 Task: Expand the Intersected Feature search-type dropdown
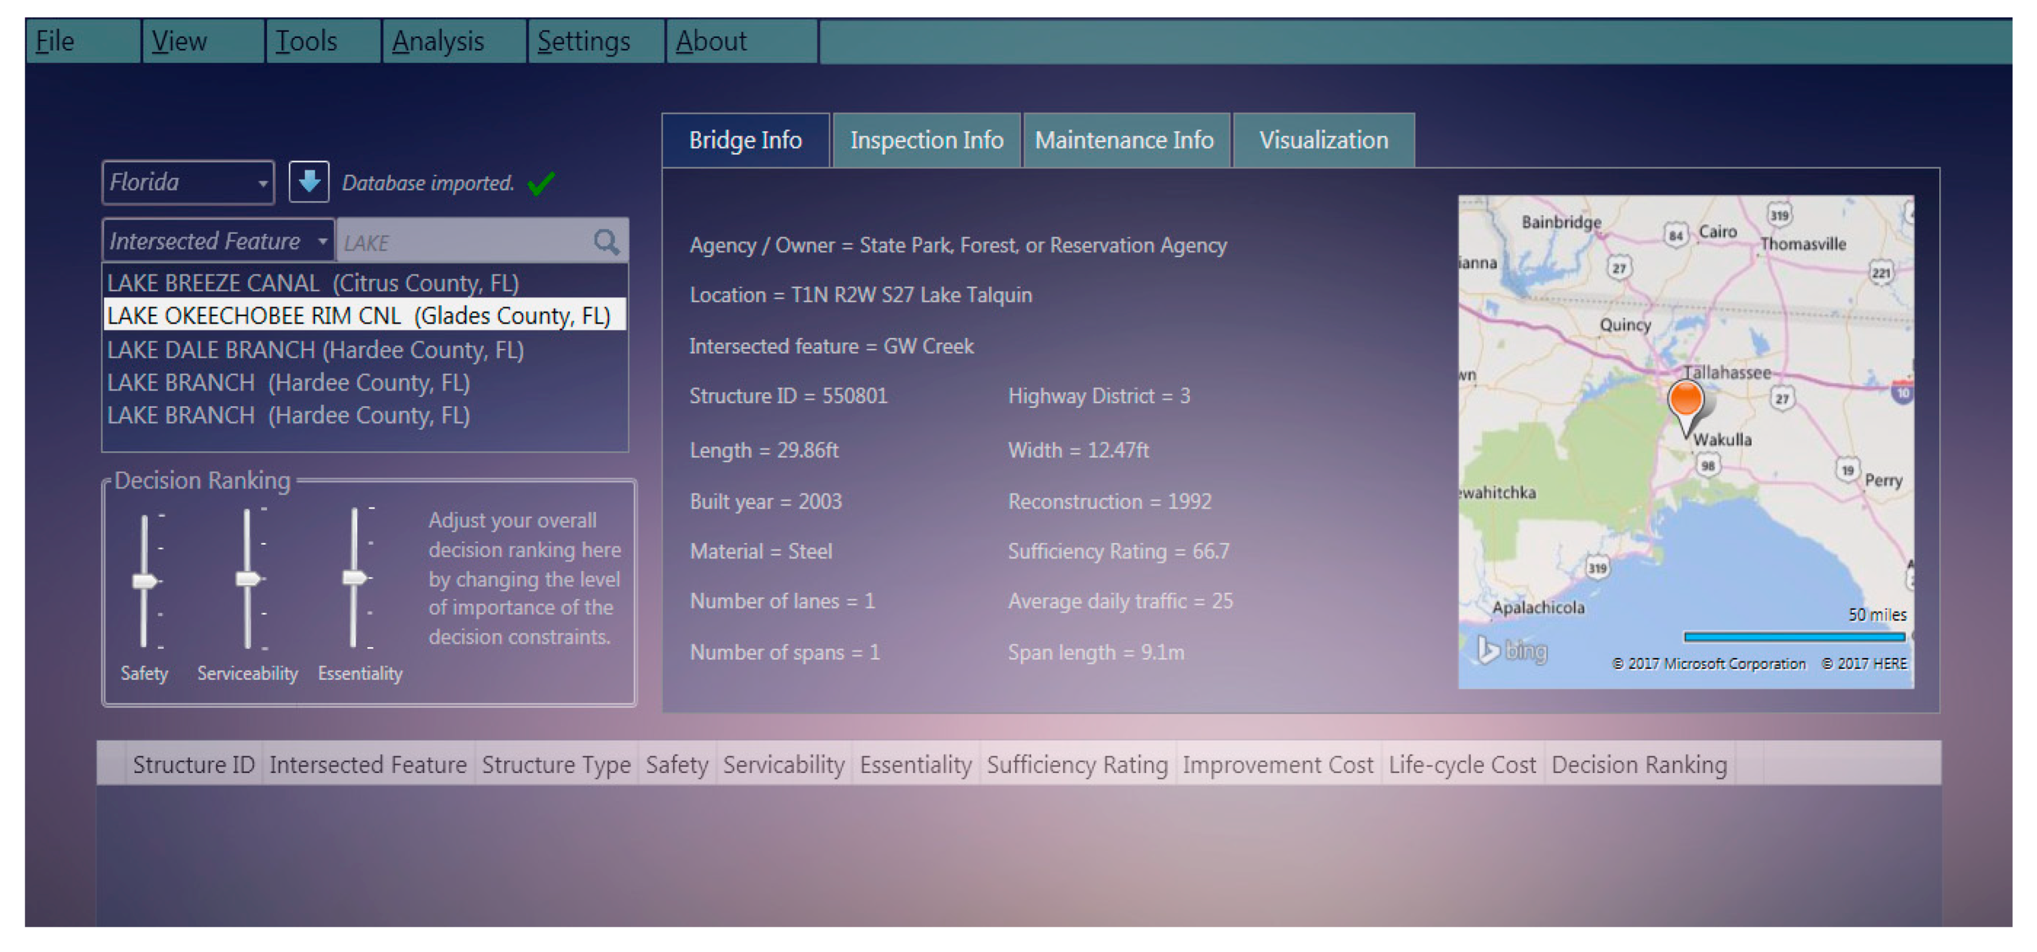point(218,241)
